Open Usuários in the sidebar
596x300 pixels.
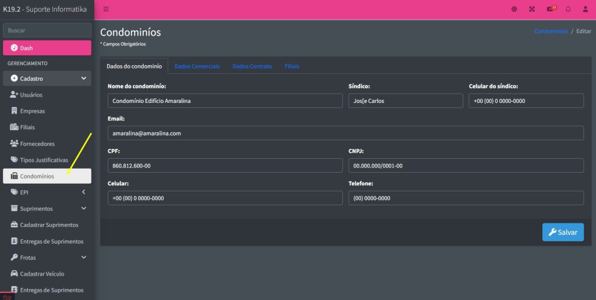[31, 95]
